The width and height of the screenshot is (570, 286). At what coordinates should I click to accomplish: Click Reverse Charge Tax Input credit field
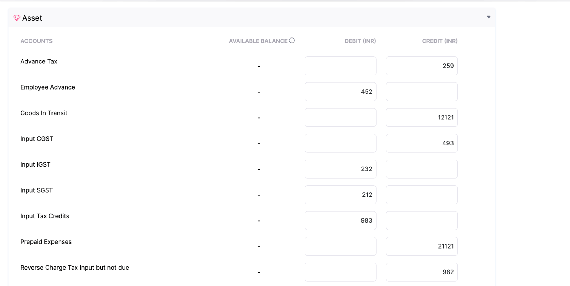[x=422, y=272]
